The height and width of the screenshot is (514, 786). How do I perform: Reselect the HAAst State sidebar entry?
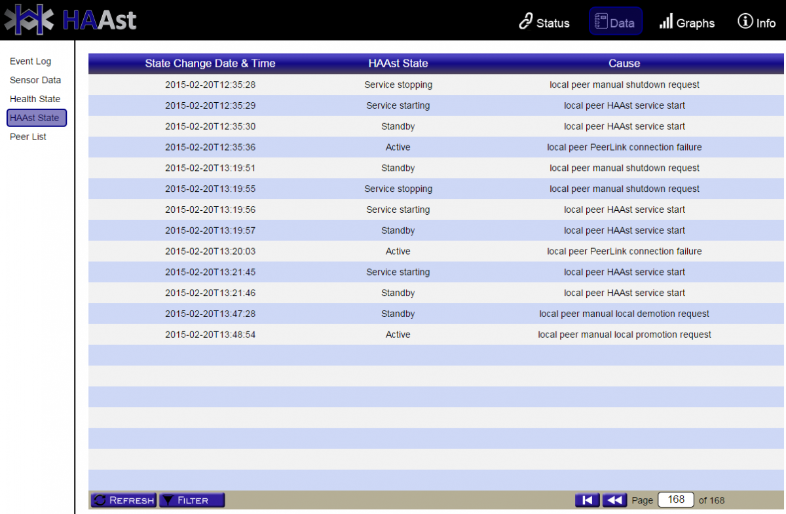pyautogui.click(x=36, y=118)
